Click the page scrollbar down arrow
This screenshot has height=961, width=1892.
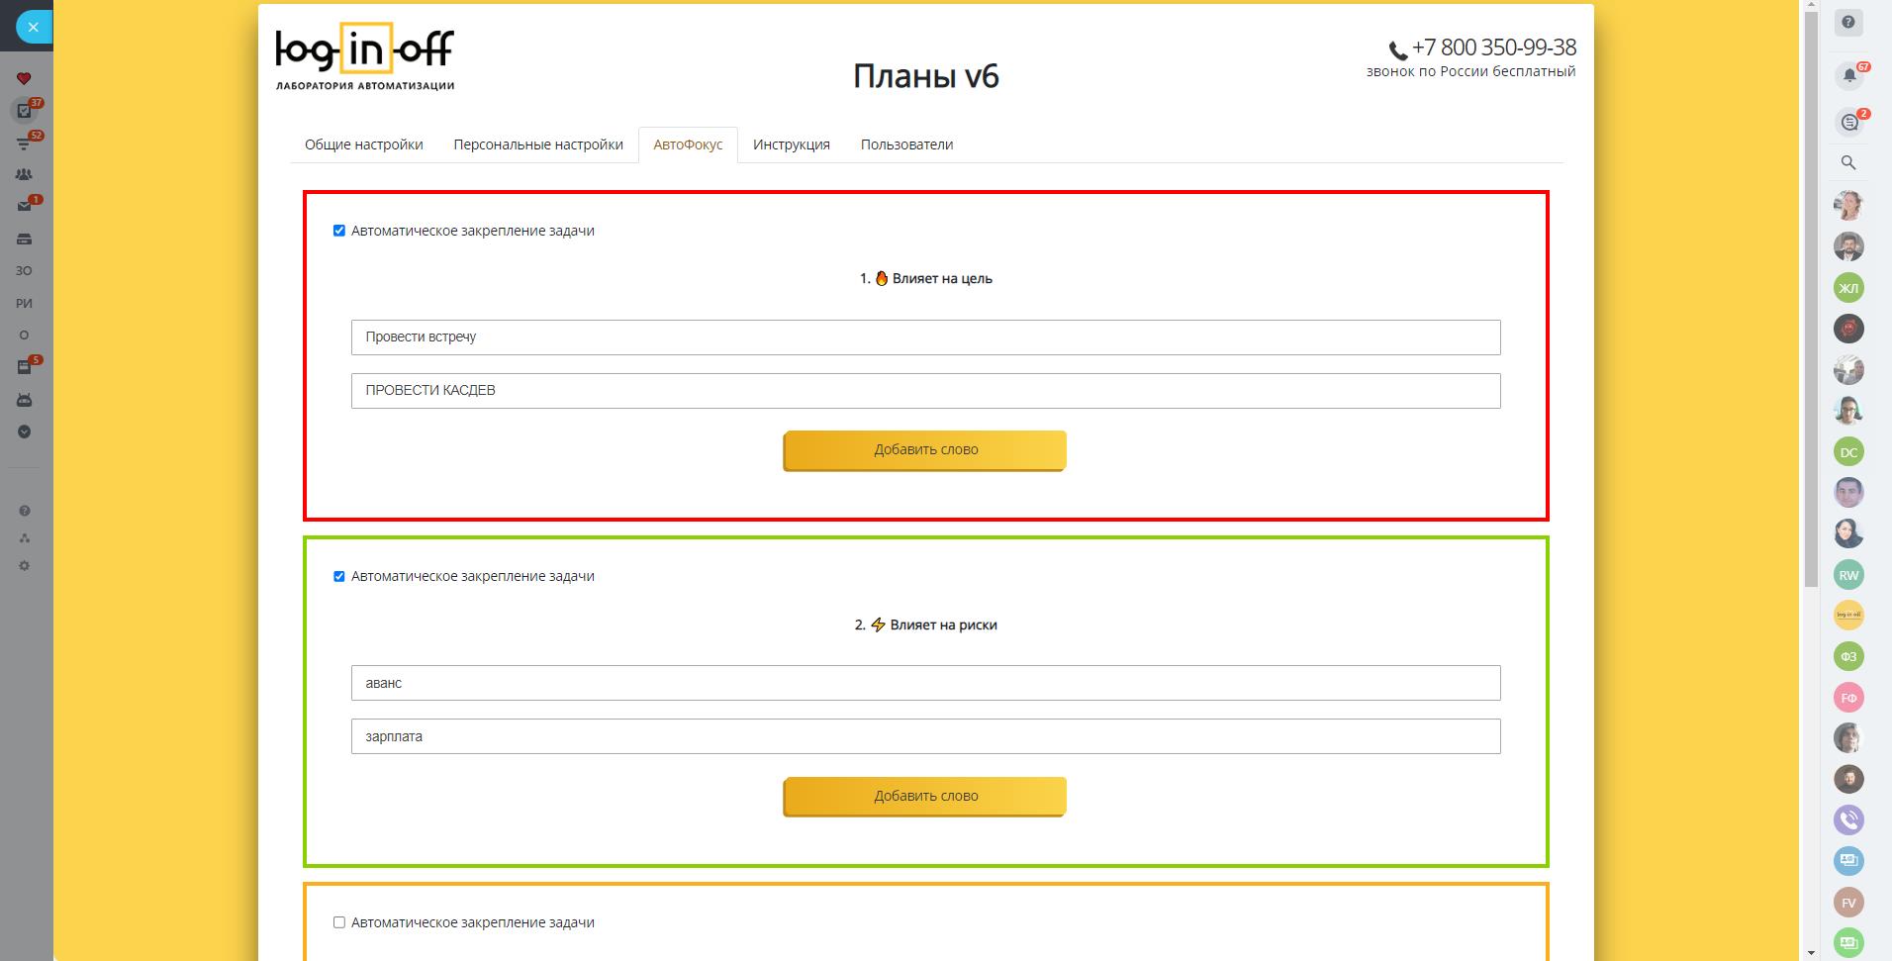point(1811,953)
